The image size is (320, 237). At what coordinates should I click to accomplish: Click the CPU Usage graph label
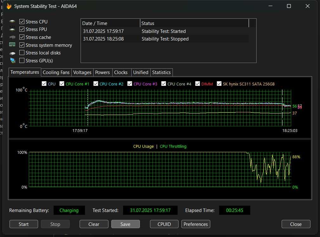[143, 147]
